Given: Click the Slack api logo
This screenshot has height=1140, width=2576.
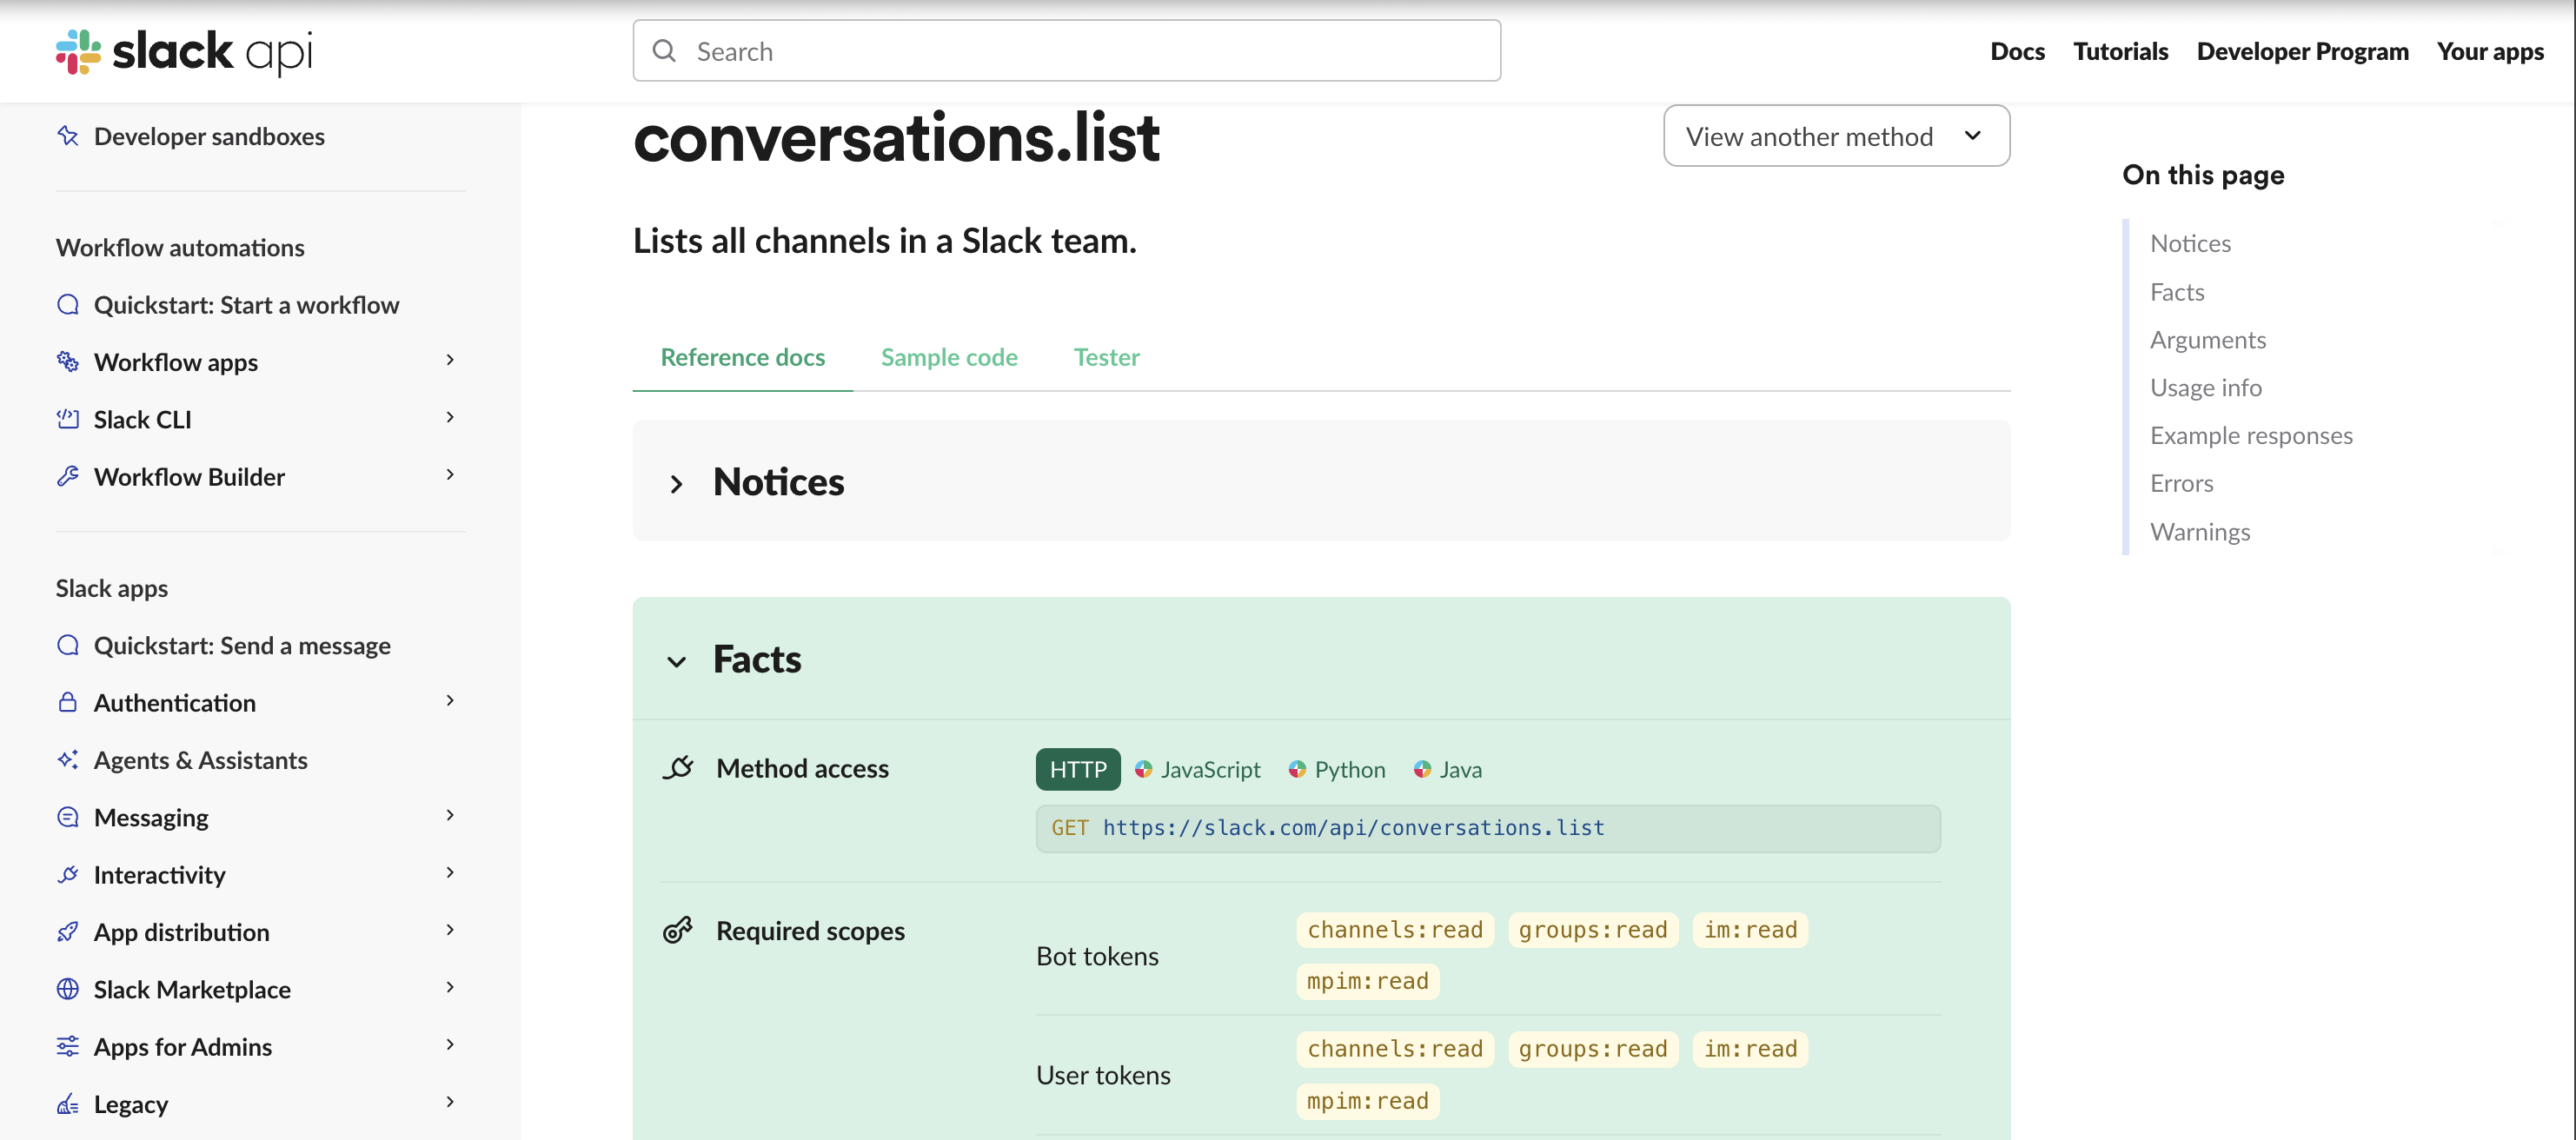Looking at the screenshot, I should (x=184, y=52).
